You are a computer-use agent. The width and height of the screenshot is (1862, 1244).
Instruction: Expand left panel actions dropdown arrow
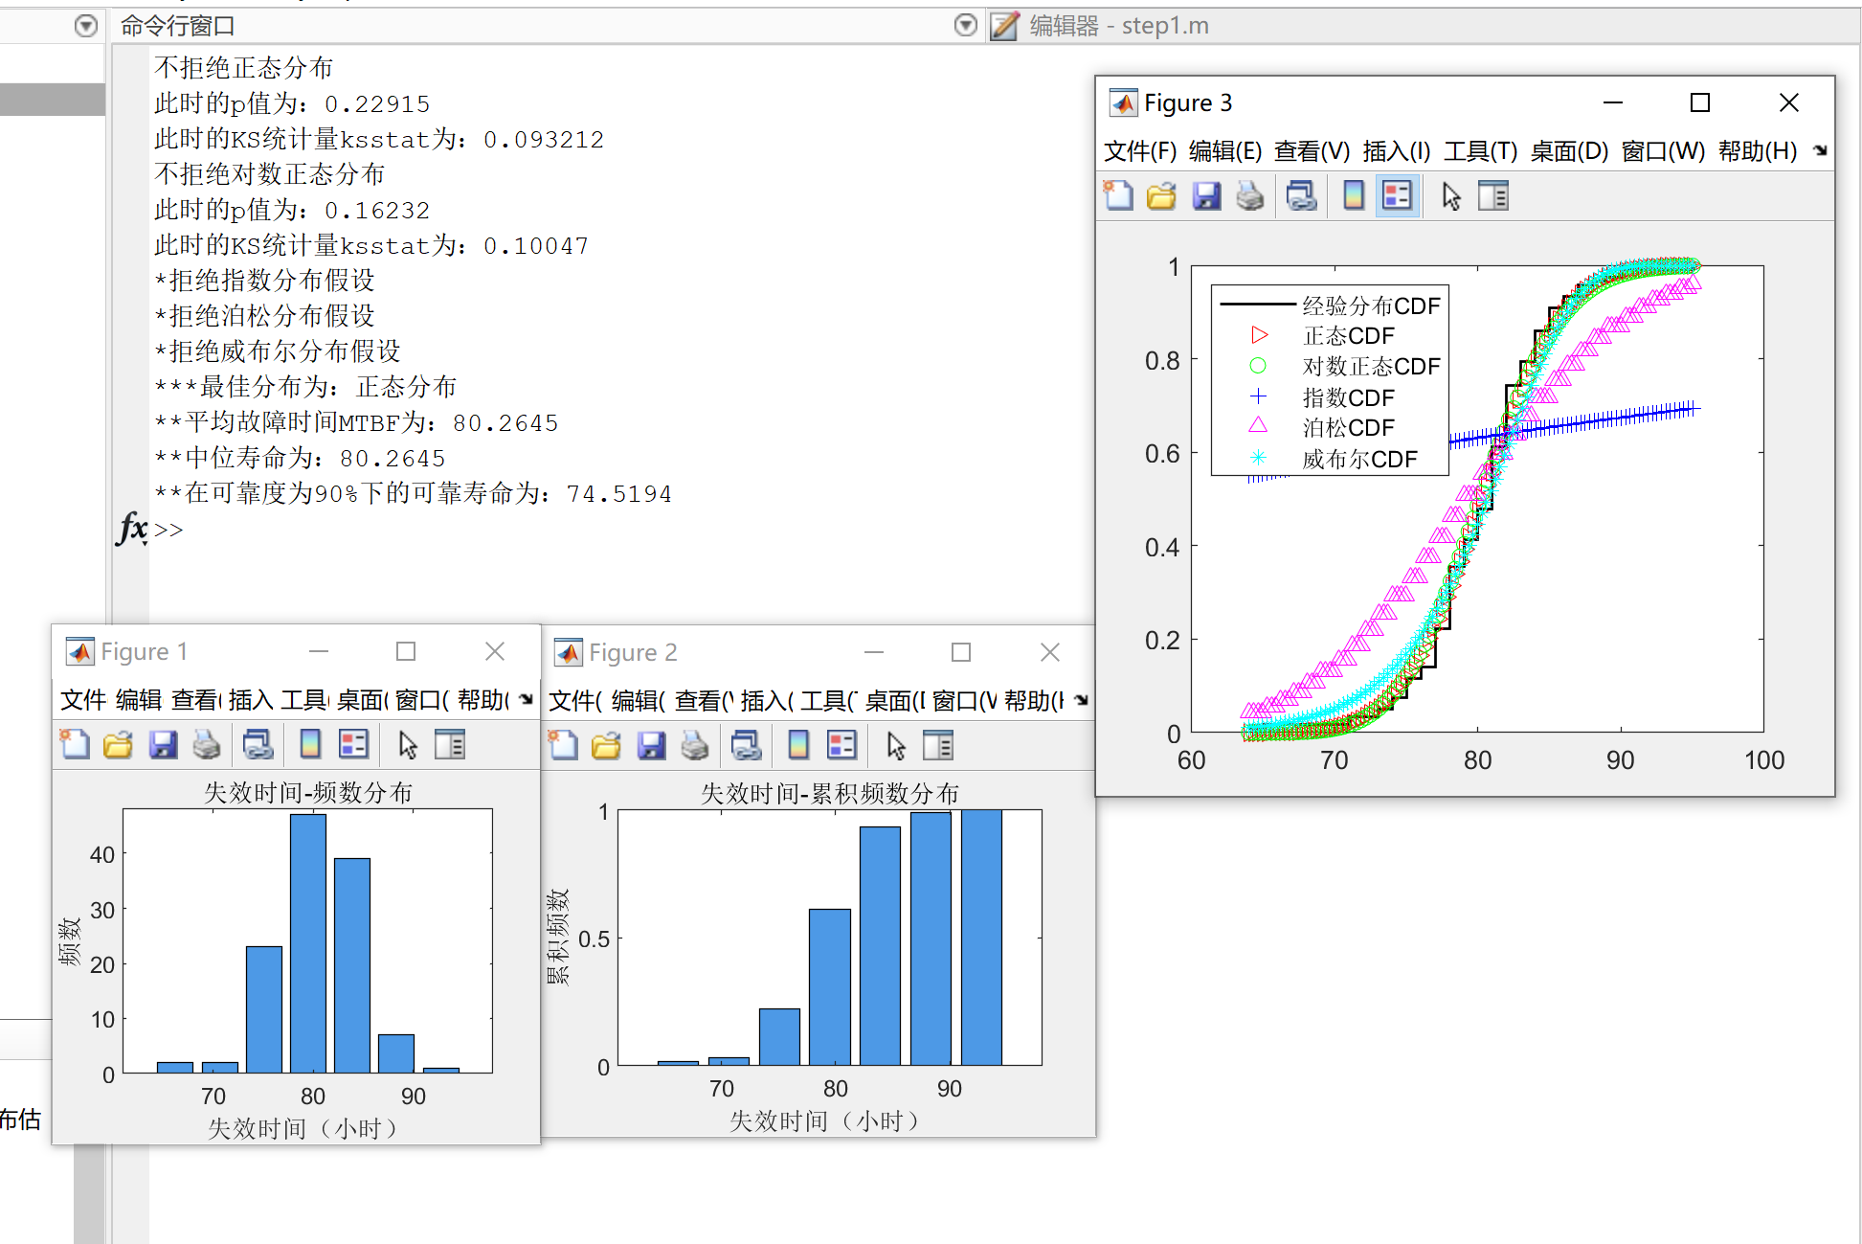[x=86, y=26]
